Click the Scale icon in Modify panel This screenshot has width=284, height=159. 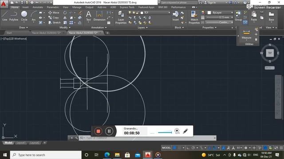(x=65, y=23)
